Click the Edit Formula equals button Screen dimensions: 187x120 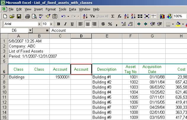(47, 31)
